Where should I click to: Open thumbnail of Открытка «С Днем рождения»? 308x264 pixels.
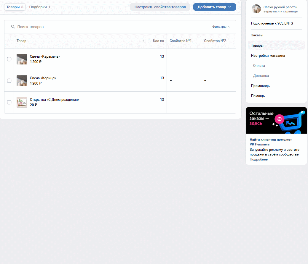(22, 102)
